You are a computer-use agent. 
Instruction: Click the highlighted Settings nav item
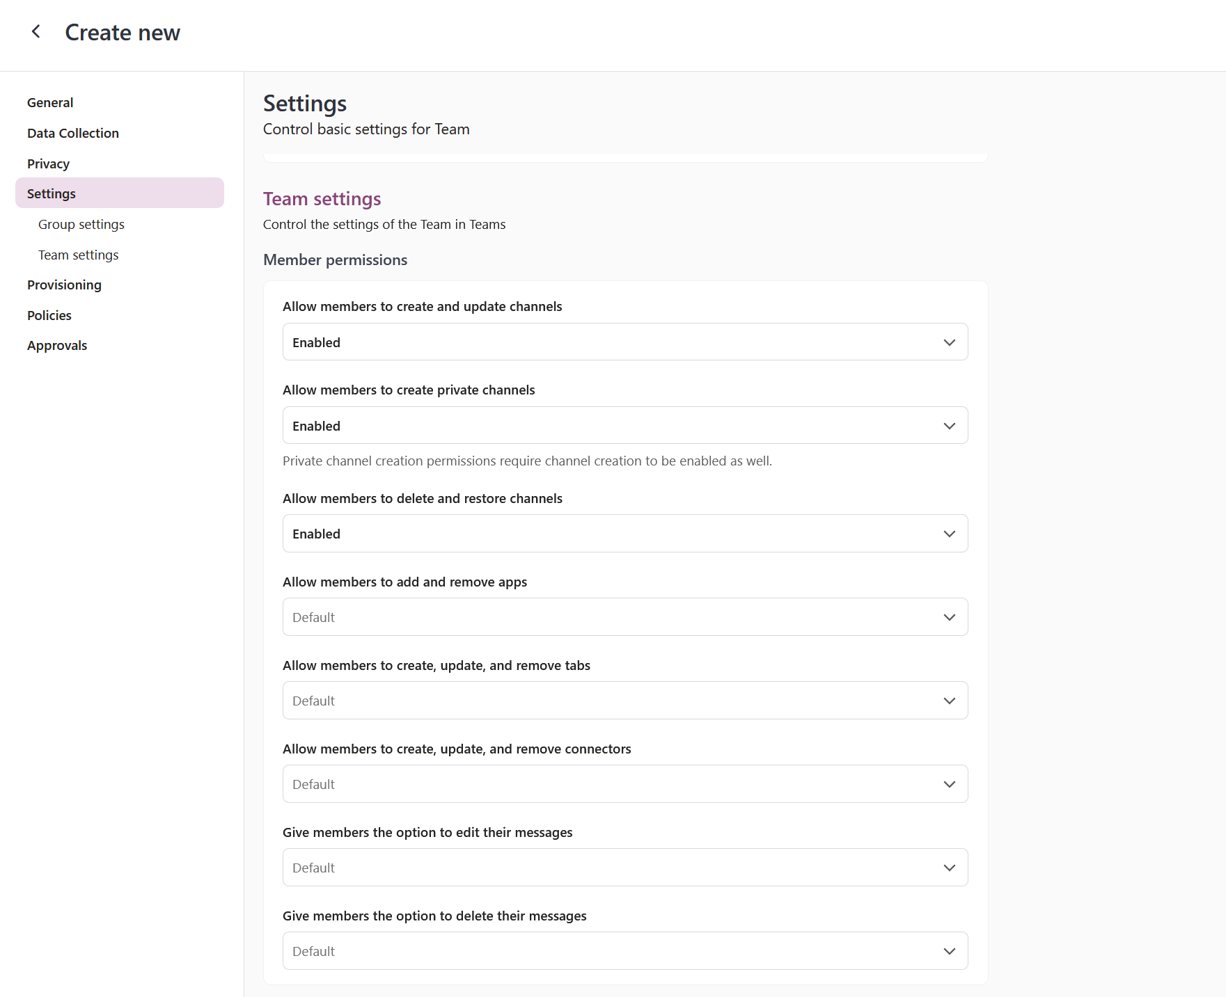click(x=51, y=193)
